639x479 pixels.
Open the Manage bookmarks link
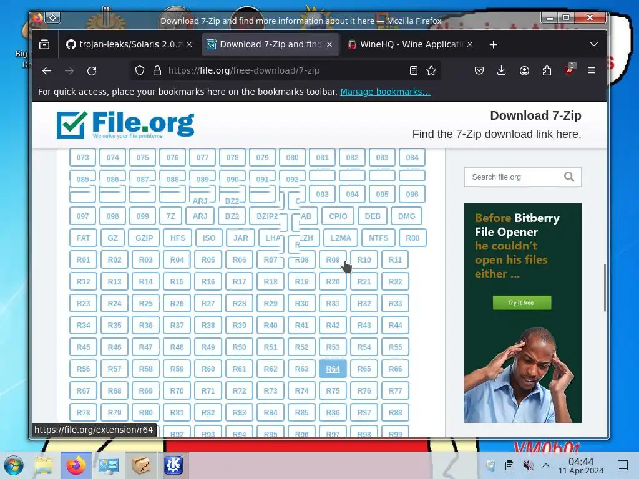385,92
